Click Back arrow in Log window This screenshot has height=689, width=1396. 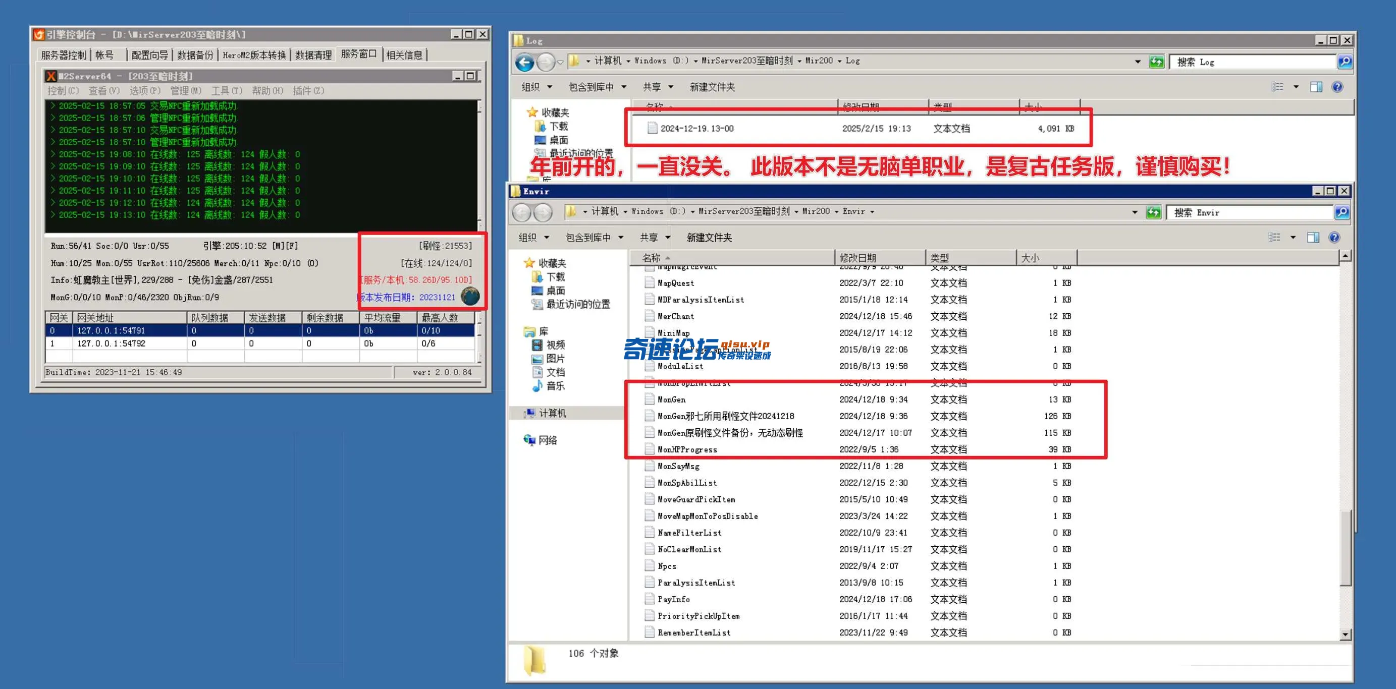[524, 62]
